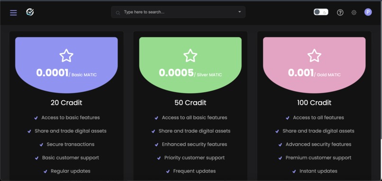Select the pink Gold MATIC plan header
This screenshot has width=382, height=181.
[314, 65]
